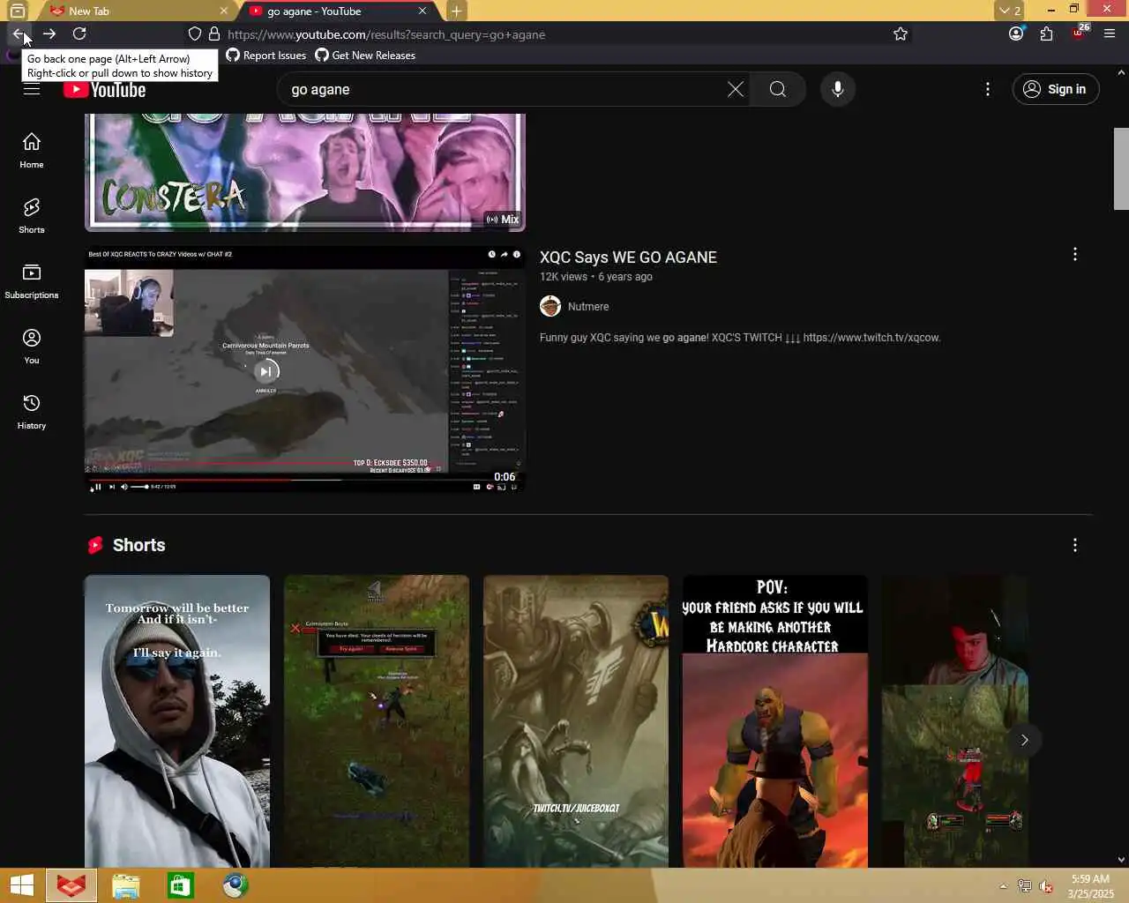The width and height of the screenshot is (1129, 903).
Task: Click the workspace icon left of tabs
Action: click(x=18, y=11)
